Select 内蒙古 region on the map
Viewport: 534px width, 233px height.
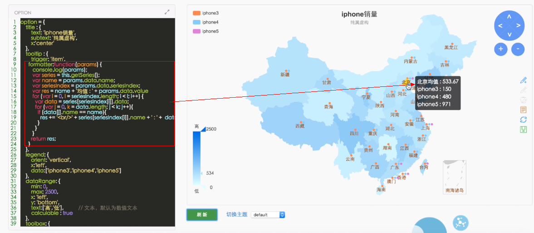click(411, 62)
